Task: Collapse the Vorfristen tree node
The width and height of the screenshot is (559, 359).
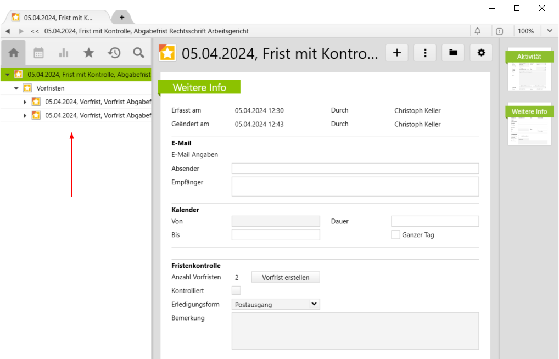Action: click(16, 88)
